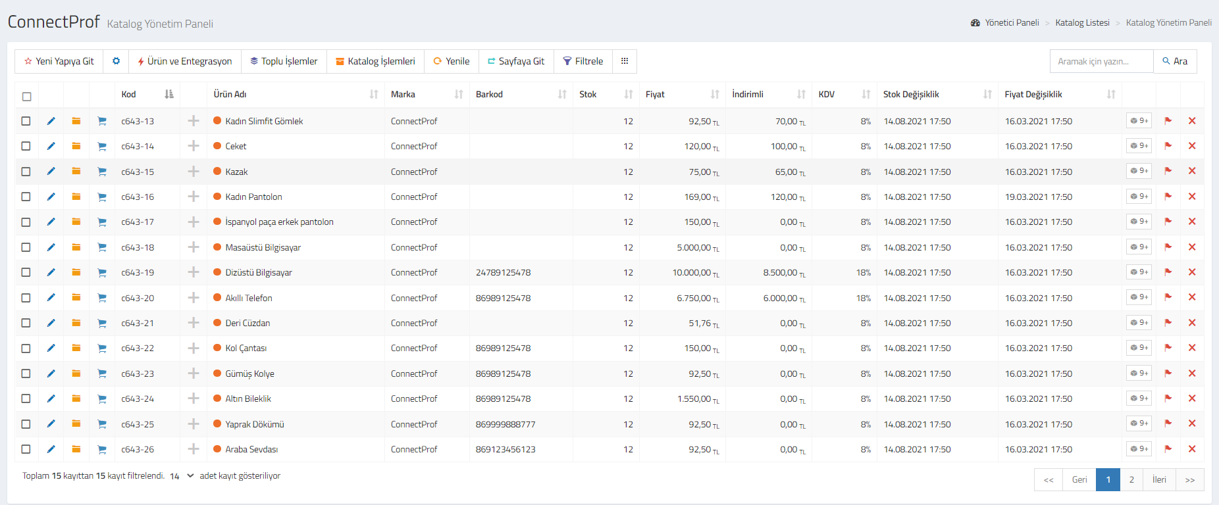Click the edit pencil for Deri Cüzdan
This screenshot has height=505, width=1219.
51,323
